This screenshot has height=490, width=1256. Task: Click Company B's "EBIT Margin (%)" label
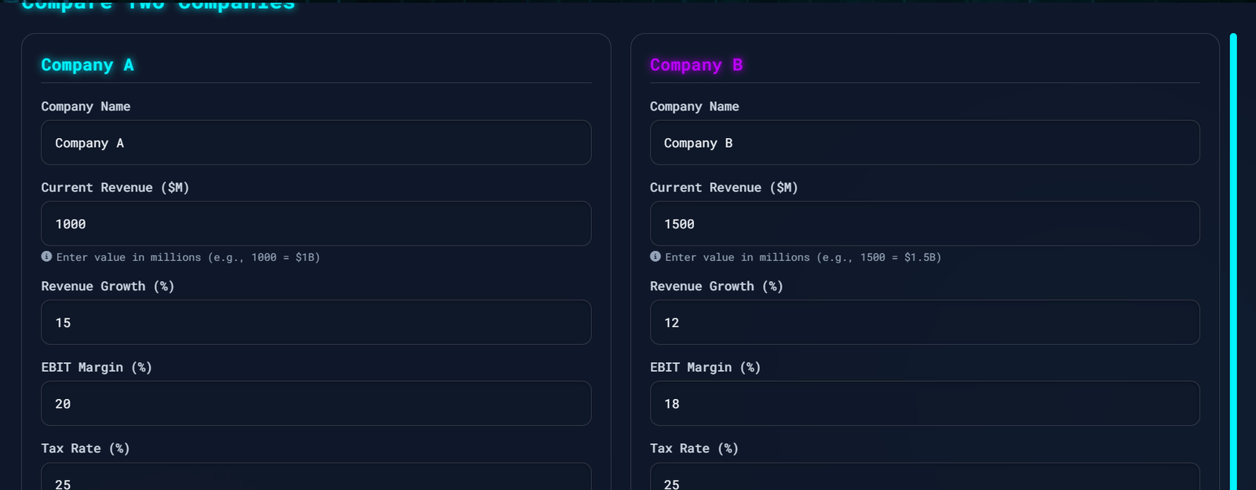coord(705,367)
